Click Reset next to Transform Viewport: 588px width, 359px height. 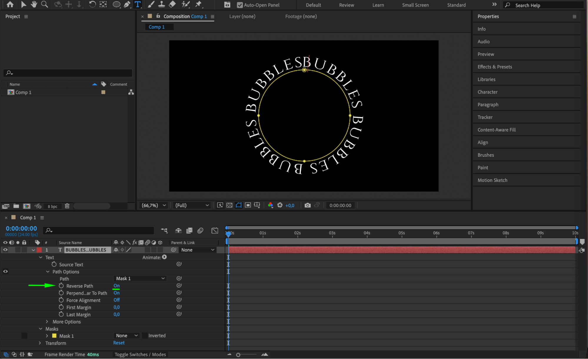click(119, 343)
